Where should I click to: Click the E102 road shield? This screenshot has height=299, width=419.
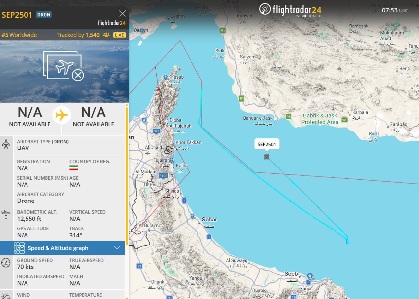tap(163, 176)
